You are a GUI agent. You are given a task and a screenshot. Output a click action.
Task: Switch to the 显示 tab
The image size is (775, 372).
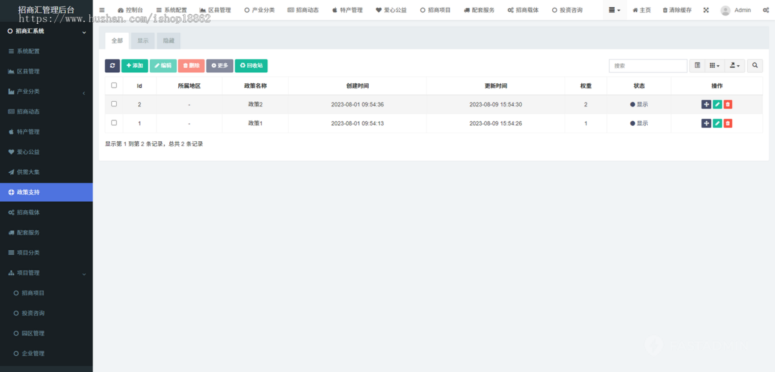142,40
